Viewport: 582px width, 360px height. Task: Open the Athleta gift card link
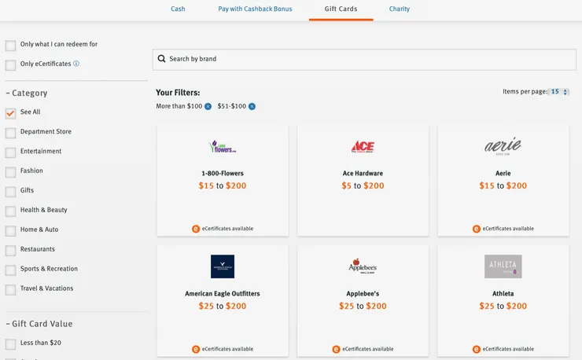click(x=503, y=294)
